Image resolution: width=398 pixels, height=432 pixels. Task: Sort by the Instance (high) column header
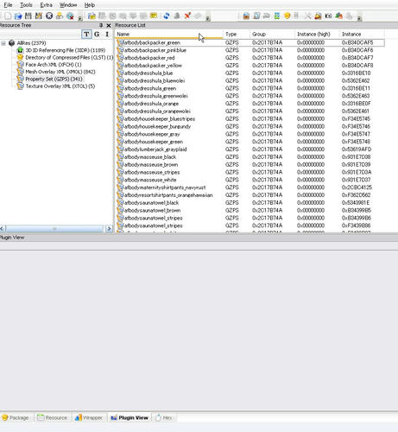pyautogui.click(x=313, y=34)
